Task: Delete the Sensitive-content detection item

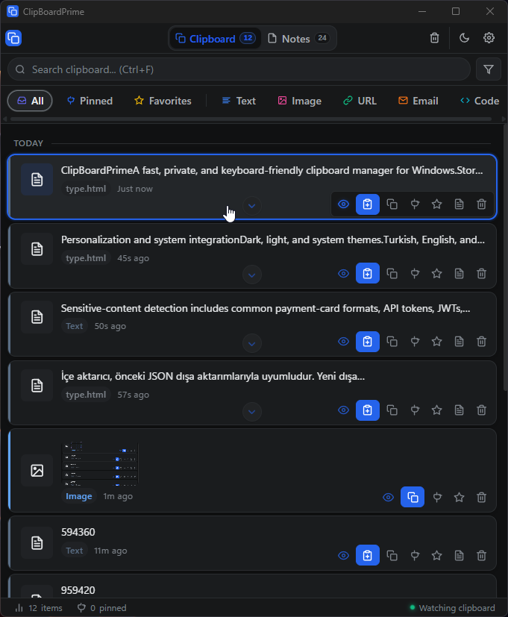Action: [x=481, y=341]
